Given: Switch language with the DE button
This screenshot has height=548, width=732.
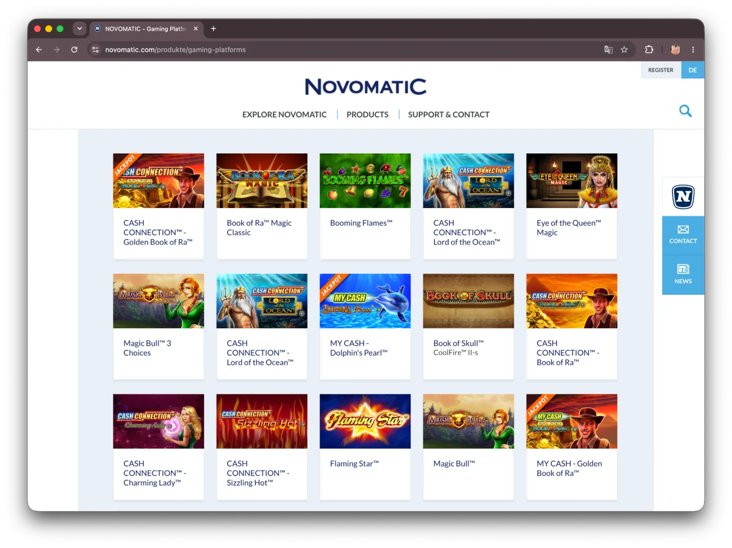Looking at the screenshot, I should pos(693,70).
